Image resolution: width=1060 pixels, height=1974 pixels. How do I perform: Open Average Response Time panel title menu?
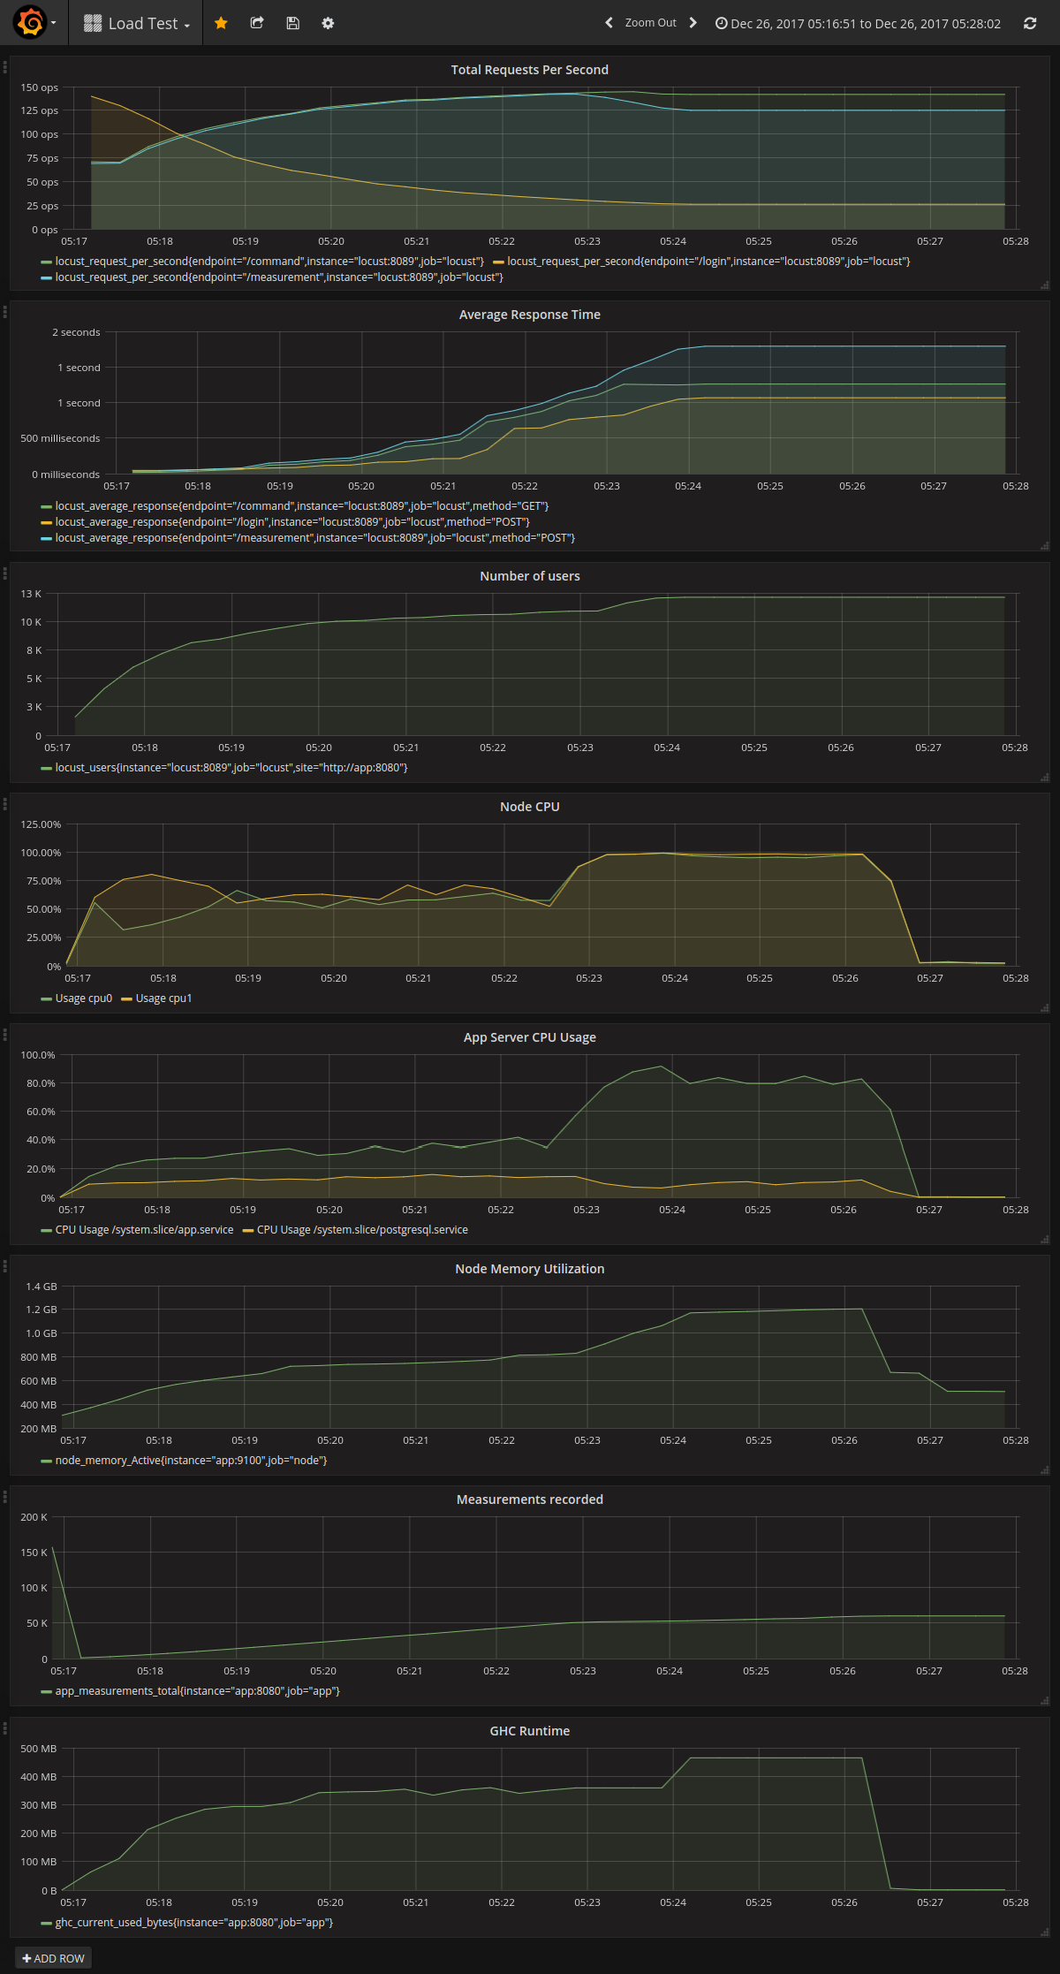click(530, 315)
